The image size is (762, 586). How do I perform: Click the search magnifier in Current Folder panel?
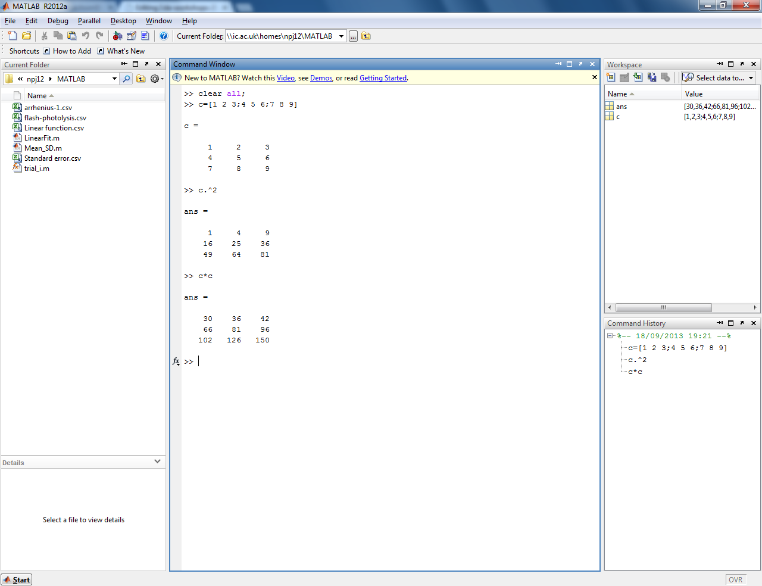126,79
